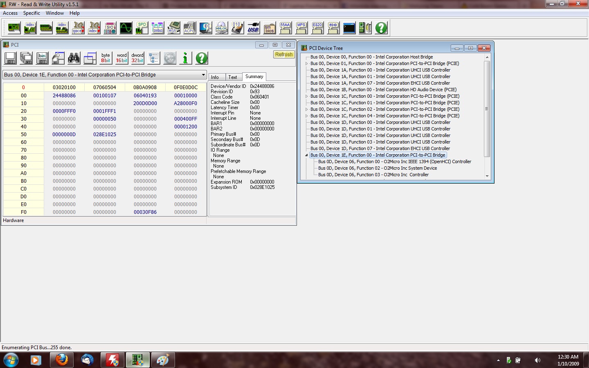Open the command console window tool
This screenshot has height=368, width=589.
pos(349,28)
